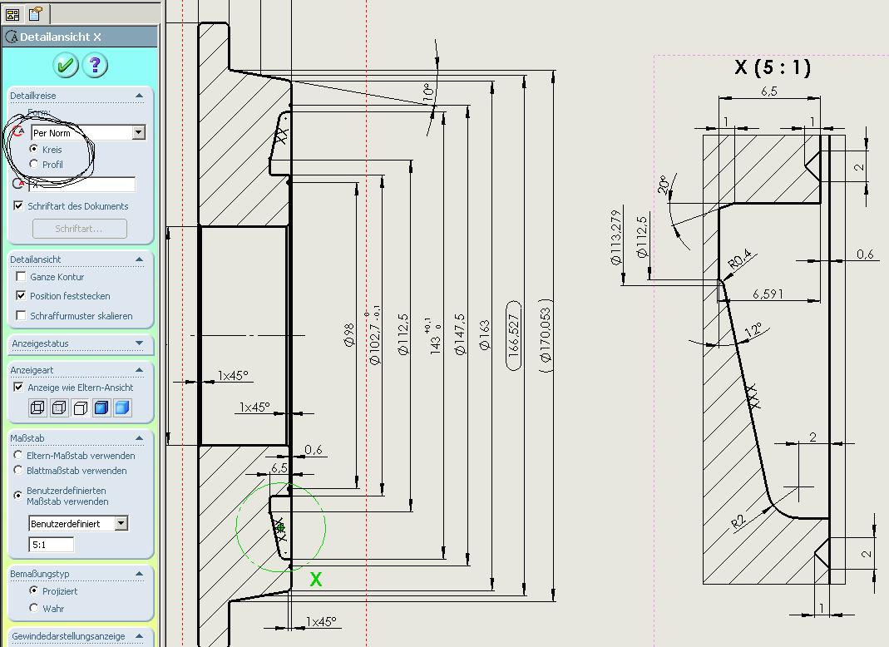Click the Schriftart... button
This screenshot has height=647, width=889.
(79, 229)
